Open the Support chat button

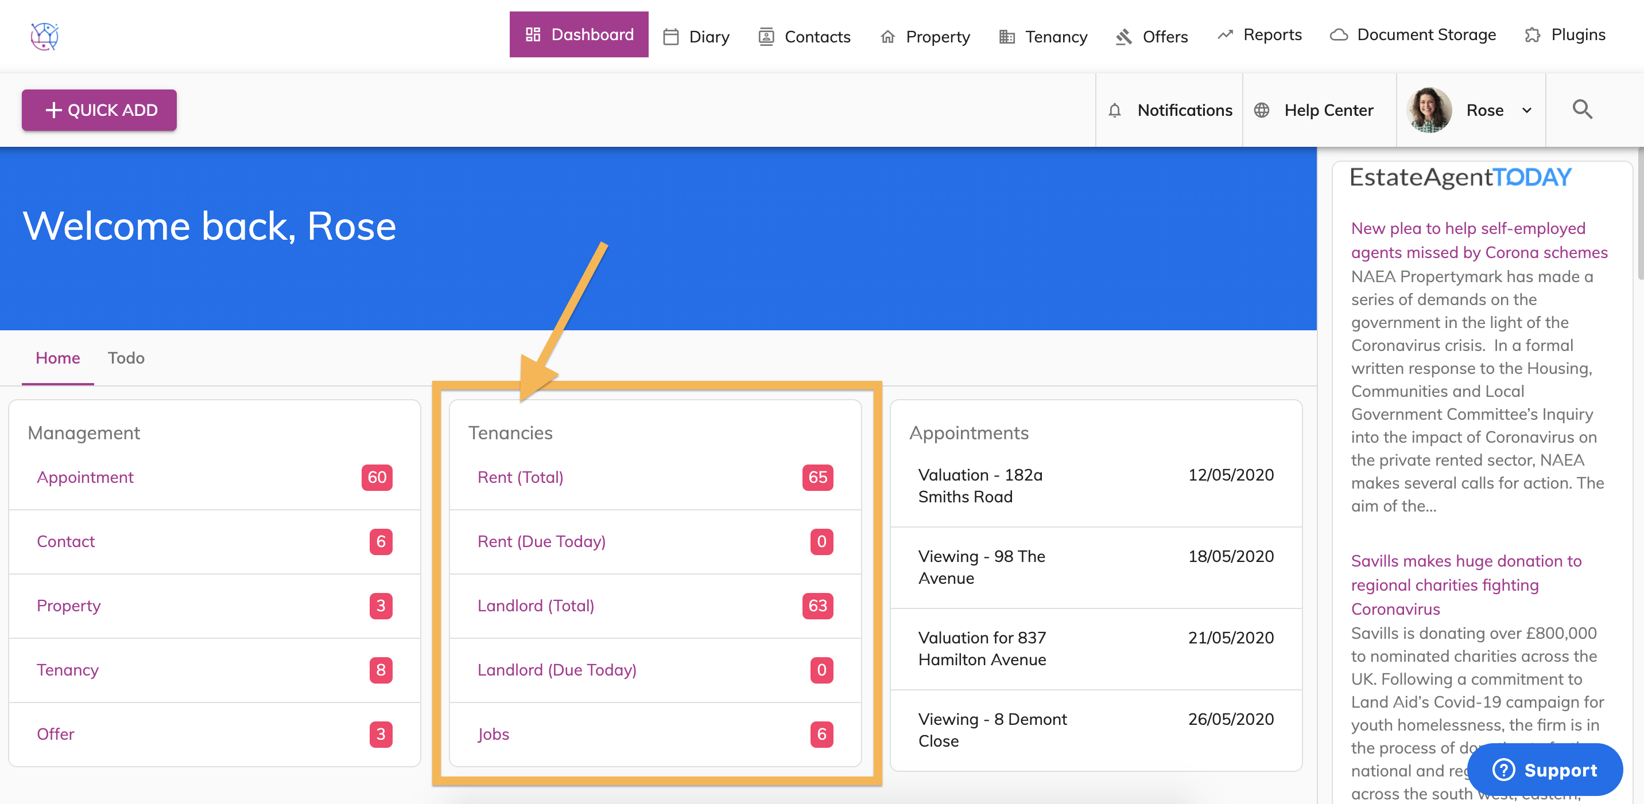1545,770
